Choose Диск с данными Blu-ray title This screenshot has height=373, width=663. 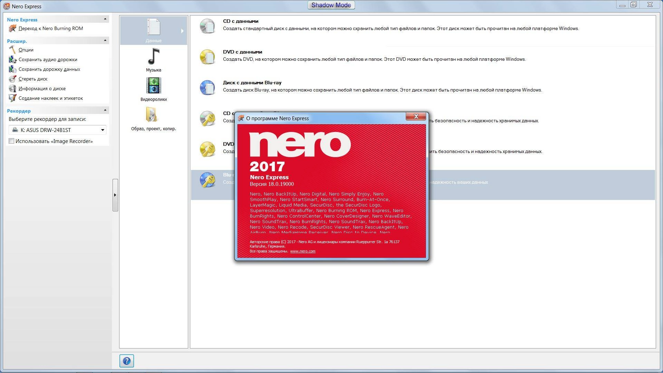tap(252, 83)
